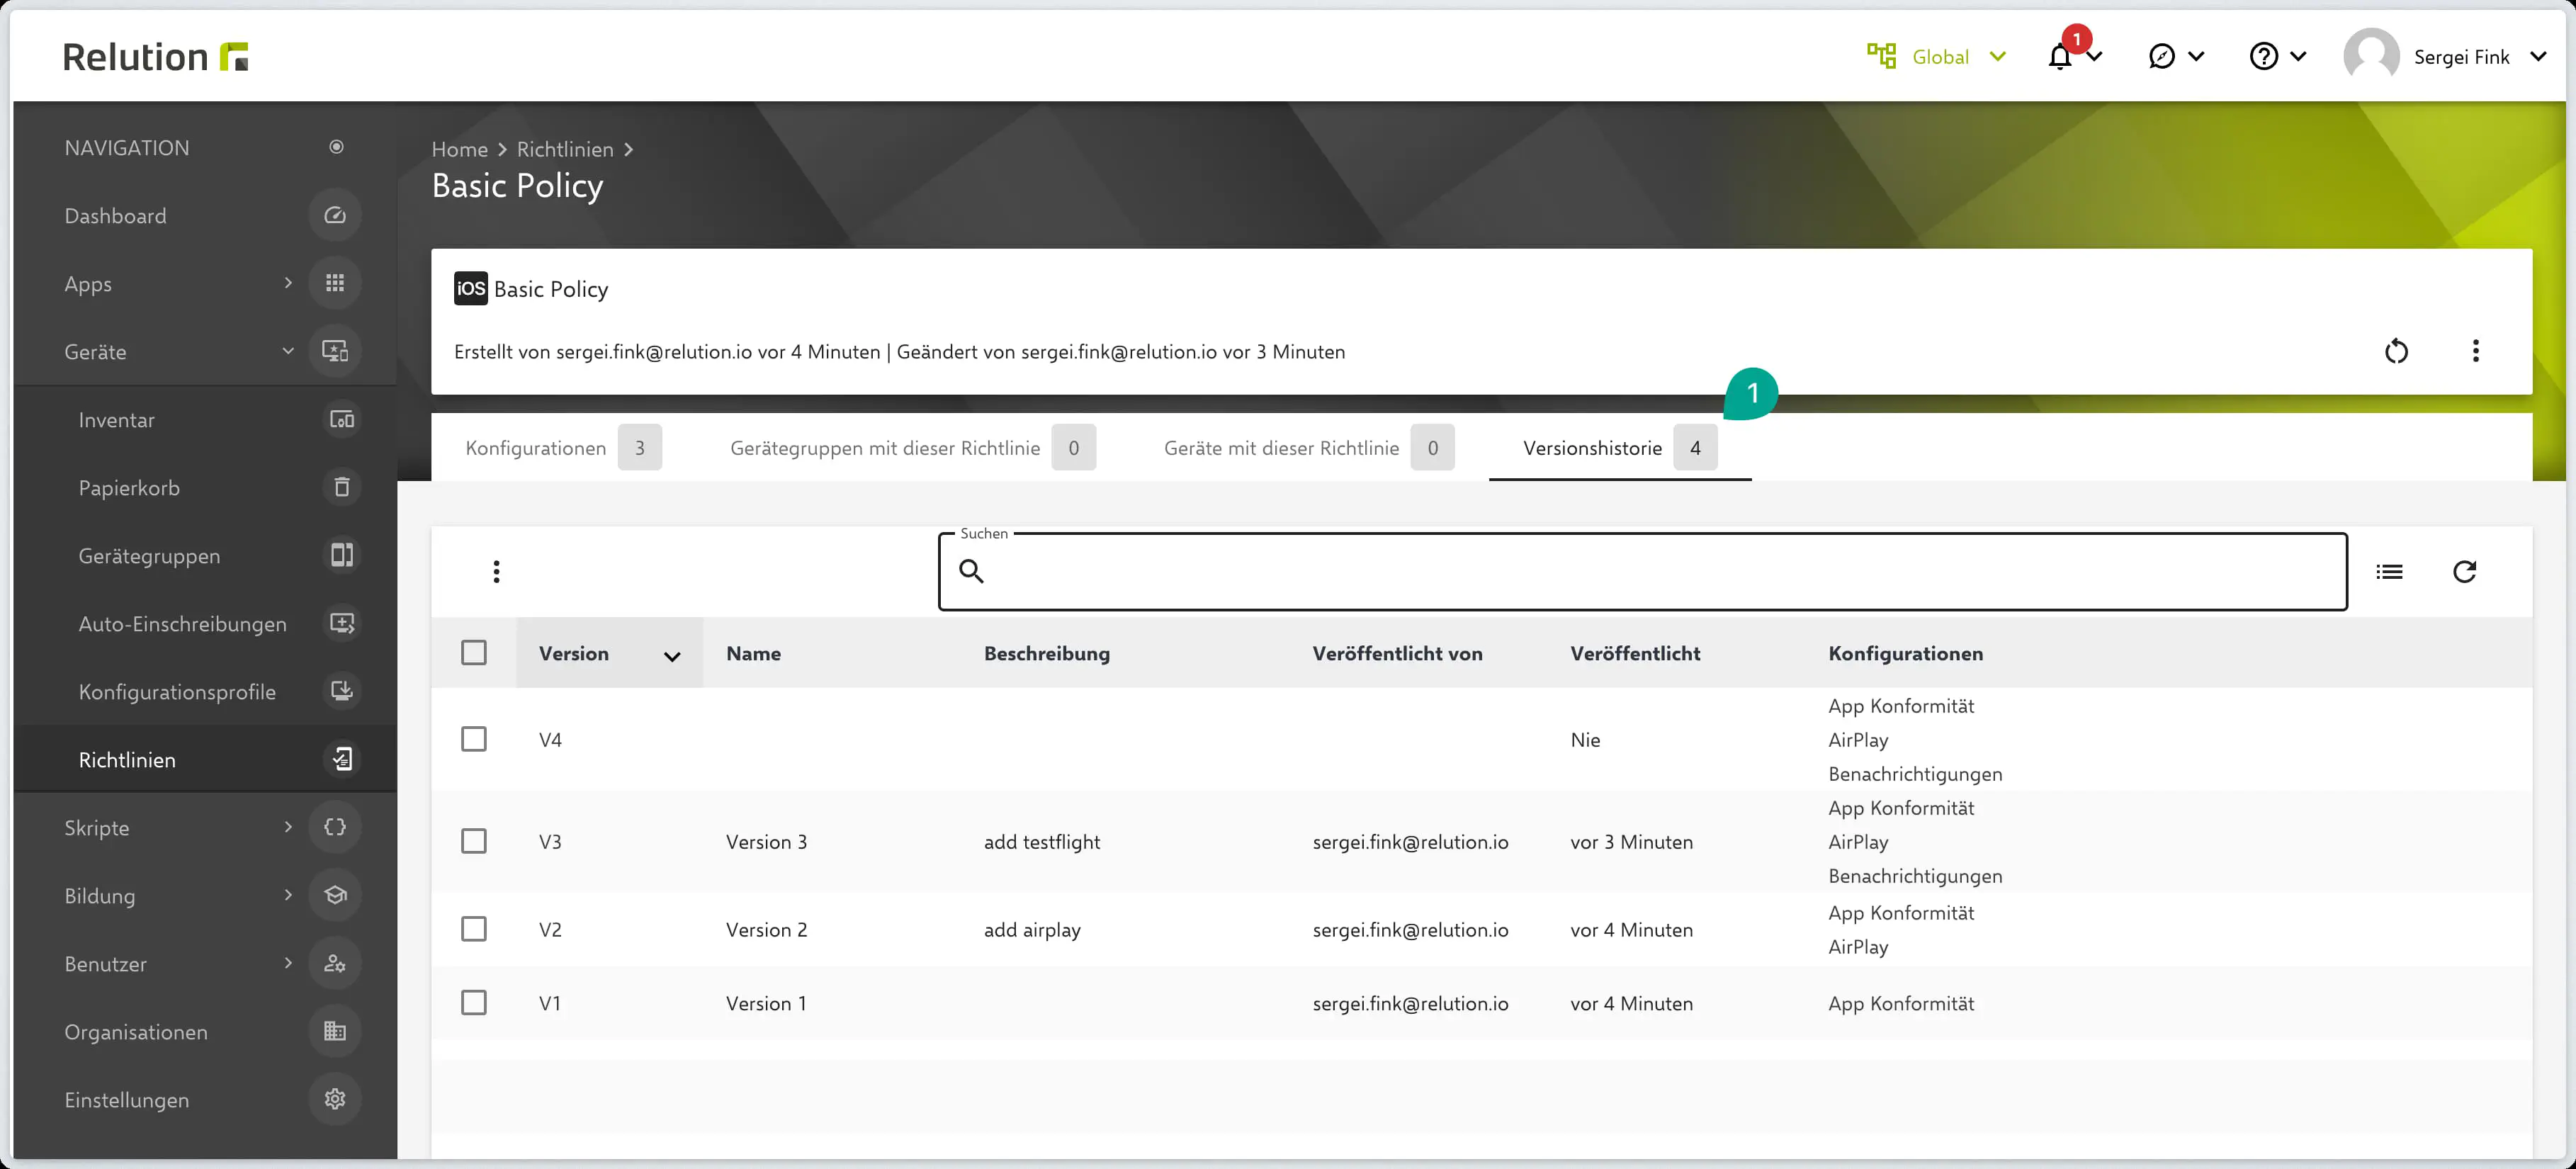Open Konfigurationsprofile in the sidebar
2576x1169 pixels.
point(177,692)
